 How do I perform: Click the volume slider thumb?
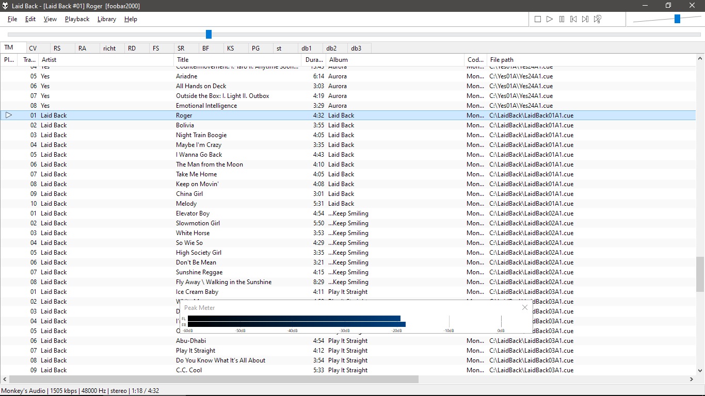click(x=677, y=19)
